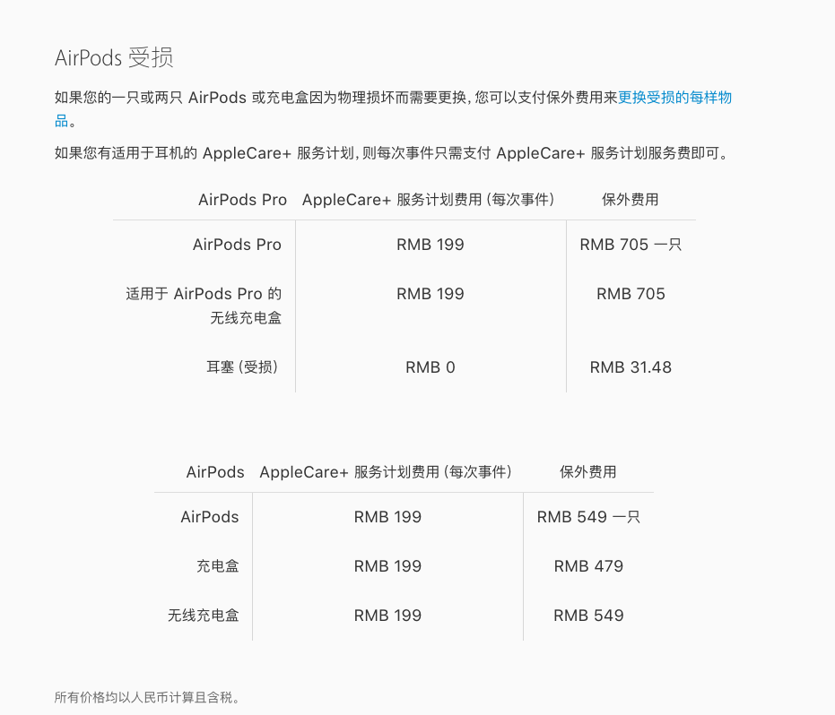The width and height of the screenshot is (835, 715).
Task: Open the 更换受损的每样物品 link
Action: pyautogui.click(x=674, y=98)
